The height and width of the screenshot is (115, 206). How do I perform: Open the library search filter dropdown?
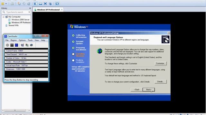pyautogui.click(x=29, y=12)
